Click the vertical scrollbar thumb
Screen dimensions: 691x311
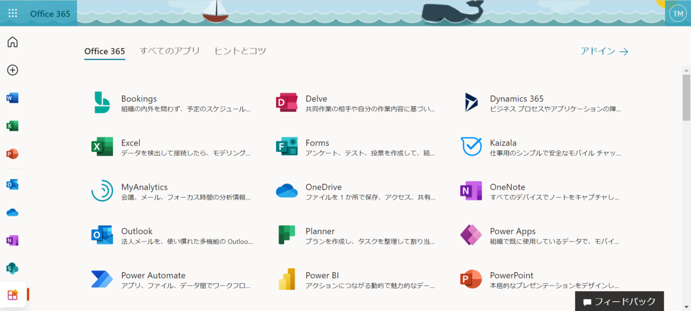pos(686,98)
